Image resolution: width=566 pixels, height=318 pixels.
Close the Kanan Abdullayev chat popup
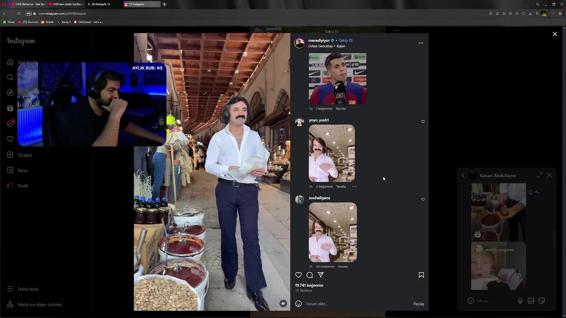(549, 175)
